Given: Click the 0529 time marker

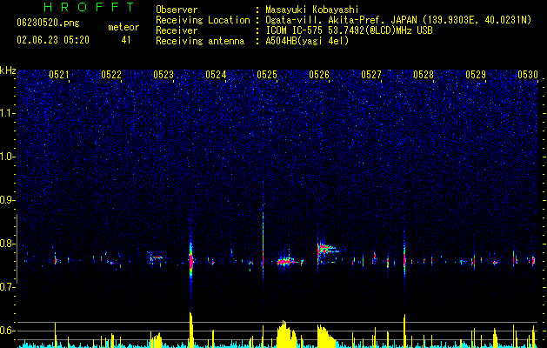Looking at the screenshot, I should [x=476, y=74].
